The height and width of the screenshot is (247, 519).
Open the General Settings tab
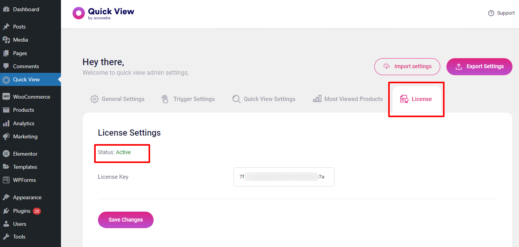pos(117,99)
